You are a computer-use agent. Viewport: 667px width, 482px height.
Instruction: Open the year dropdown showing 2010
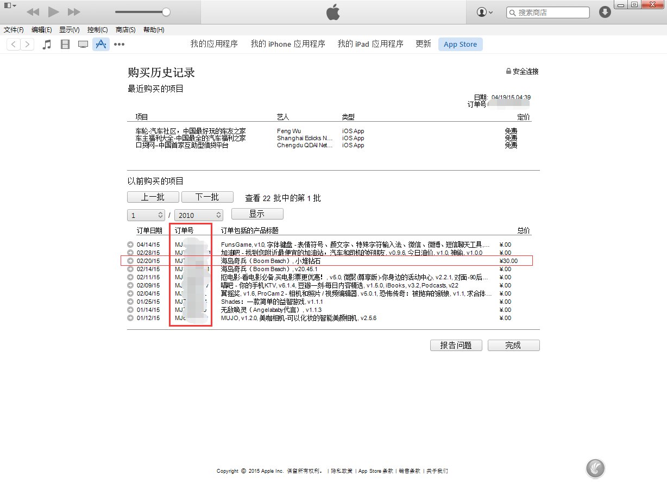click(199, 215)
